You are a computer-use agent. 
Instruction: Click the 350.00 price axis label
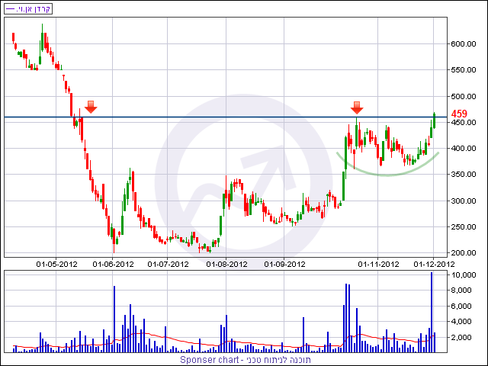[x=464, y=175]
